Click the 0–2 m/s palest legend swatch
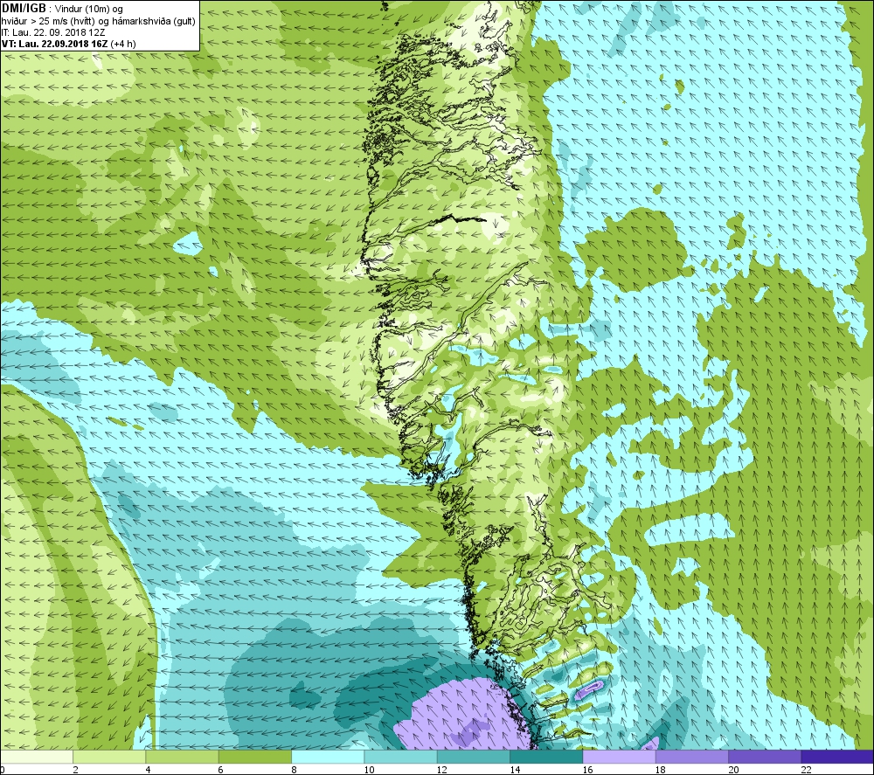874x775 pixels. [37, 757]
